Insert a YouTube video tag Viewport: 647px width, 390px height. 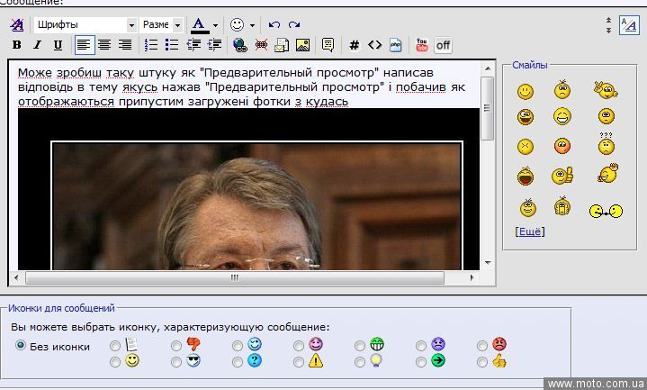point(422,45)
